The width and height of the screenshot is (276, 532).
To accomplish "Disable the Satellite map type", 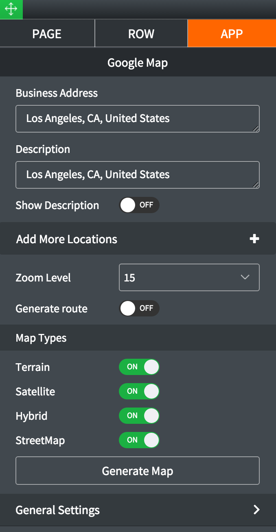I will (x=139, y=391).
